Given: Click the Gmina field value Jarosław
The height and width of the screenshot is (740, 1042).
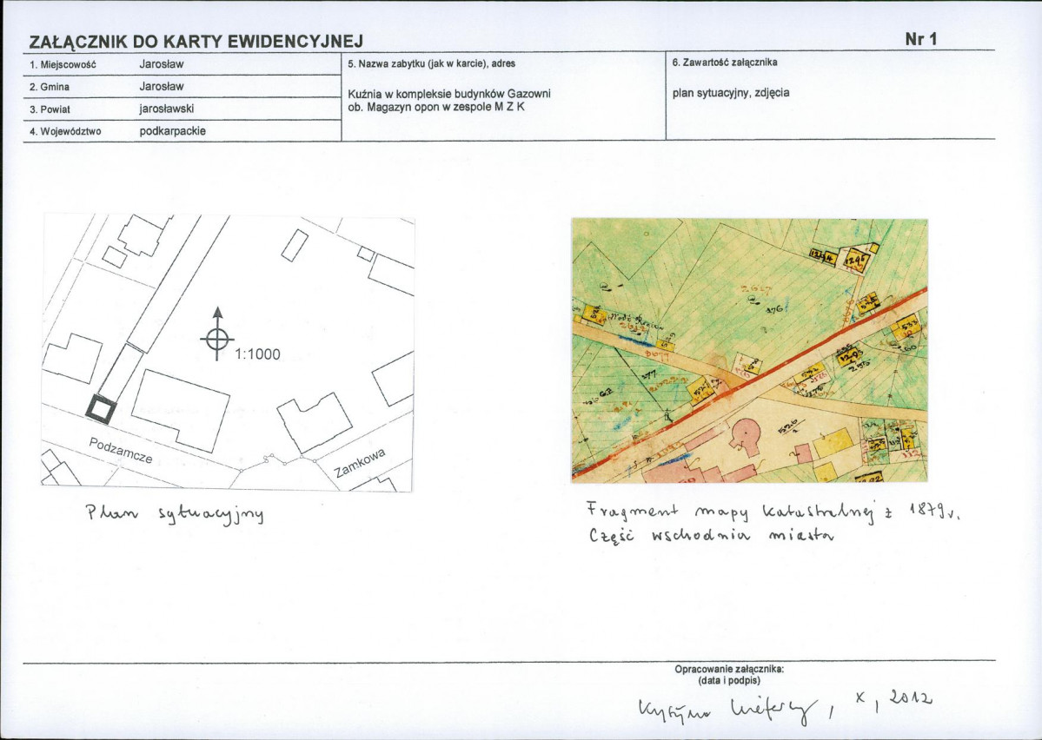Looking at the screenshot, I should click(162, 86).
